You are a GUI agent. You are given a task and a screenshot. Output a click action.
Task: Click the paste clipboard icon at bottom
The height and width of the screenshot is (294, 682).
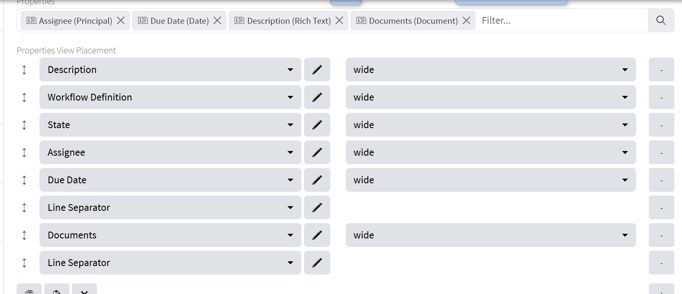click(x=57, y=291)
